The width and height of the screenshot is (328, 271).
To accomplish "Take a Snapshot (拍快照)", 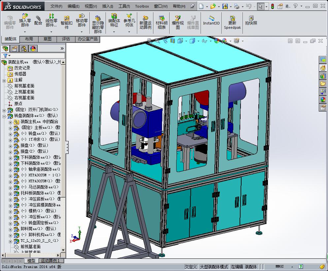I will tap(251, 20).
